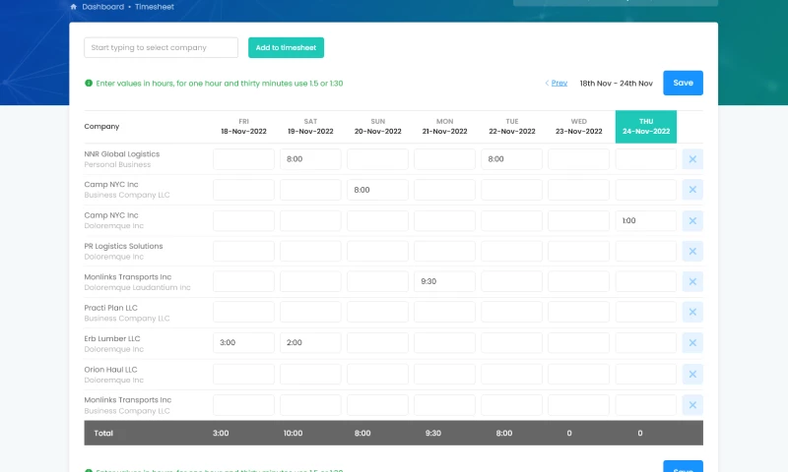Click the green info icon beside the hours hint

point(89,84)
